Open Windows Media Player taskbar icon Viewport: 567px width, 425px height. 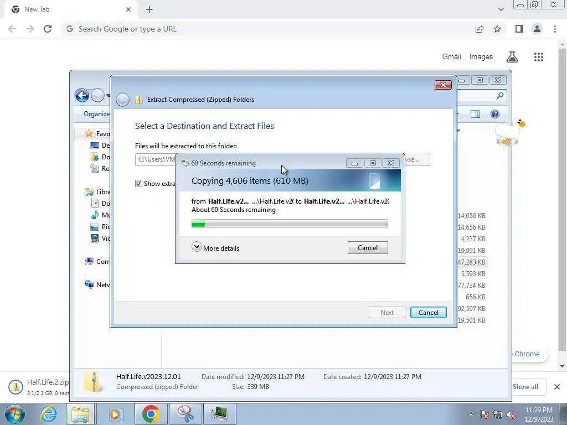[x=116, y=414]
